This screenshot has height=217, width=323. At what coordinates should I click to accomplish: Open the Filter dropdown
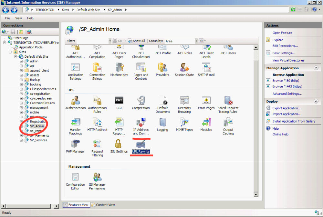[x=110, y=41]
